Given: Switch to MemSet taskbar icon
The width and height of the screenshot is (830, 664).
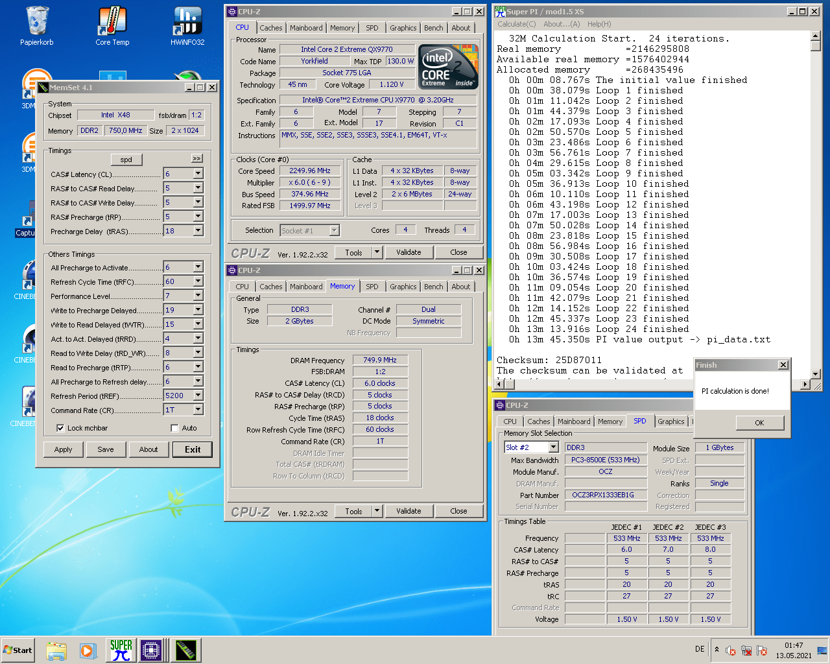Looking at the screenshot, I should click(x=186, y=650).
